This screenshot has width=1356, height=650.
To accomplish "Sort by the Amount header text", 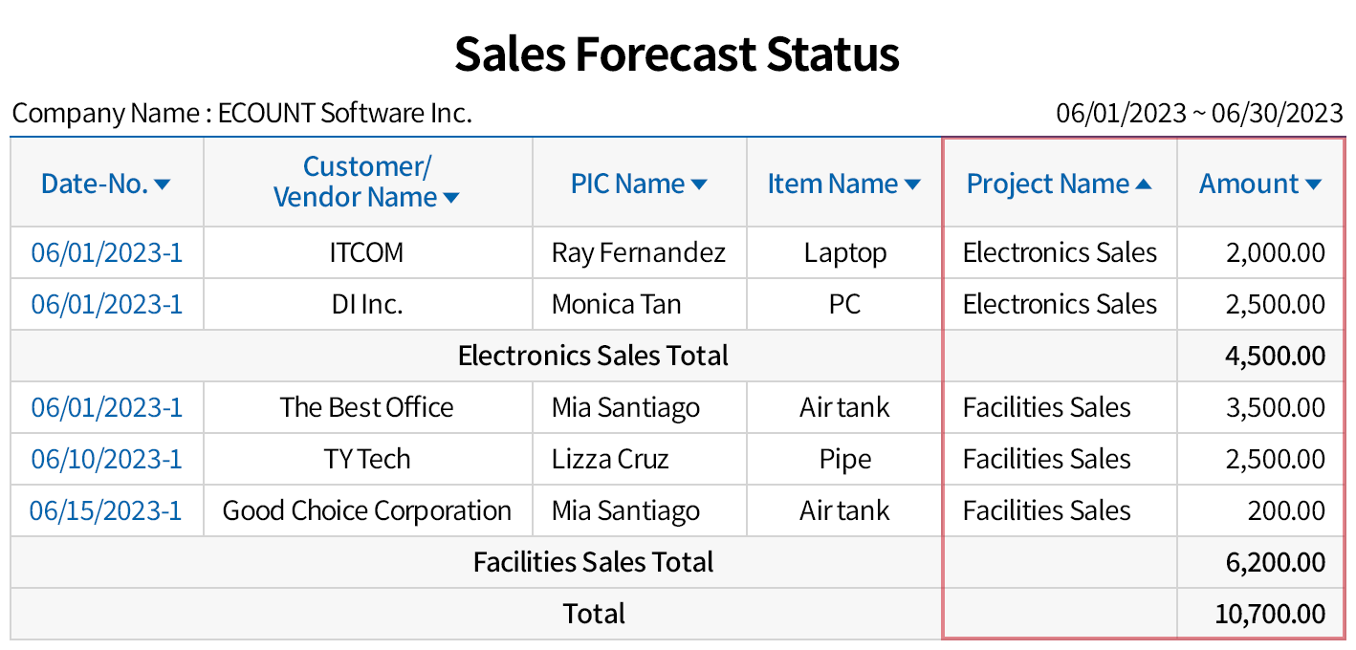I will tap(1249, 184).
